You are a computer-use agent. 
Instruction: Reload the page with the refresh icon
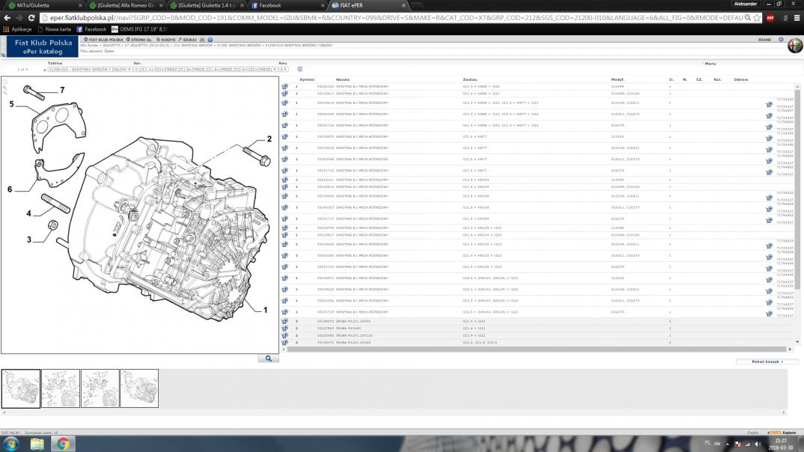pos(31,18)
